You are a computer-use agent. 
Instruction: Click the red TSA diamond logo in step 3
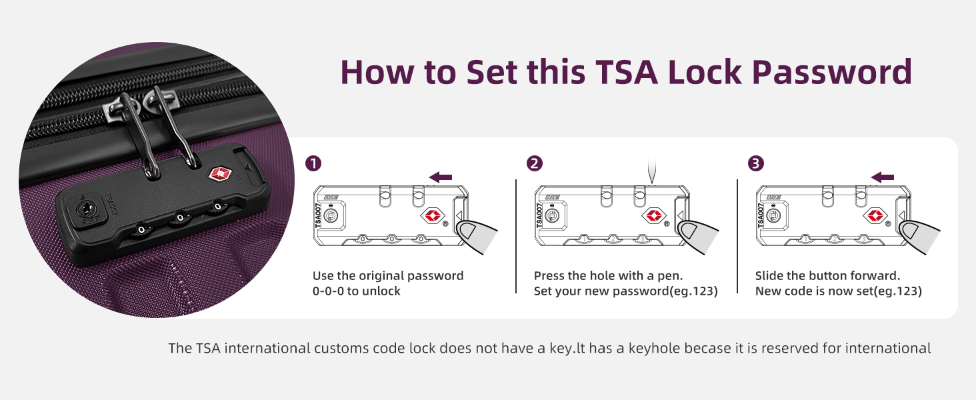[873, 216]
